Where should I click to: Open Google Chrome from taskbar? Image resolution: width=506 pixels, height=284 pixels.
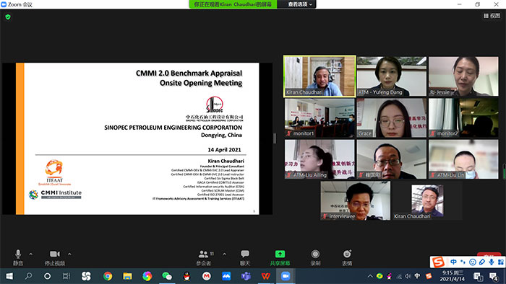pyautogui.click(x=108, y=276)
